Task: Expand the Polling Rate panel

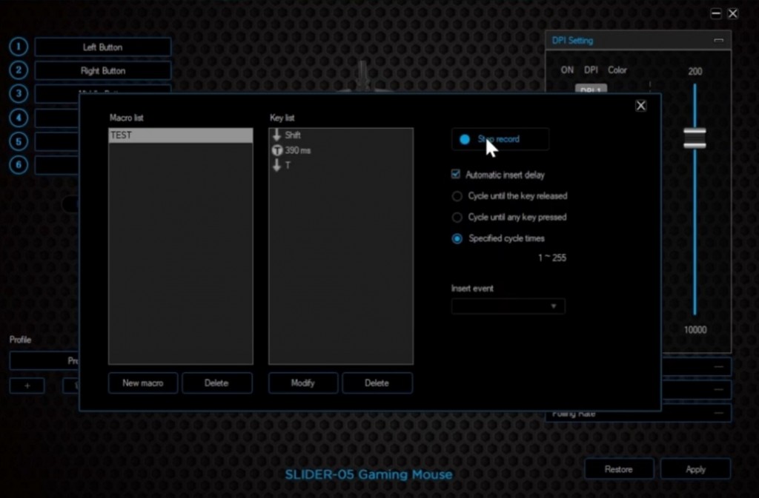Action: 718,413
